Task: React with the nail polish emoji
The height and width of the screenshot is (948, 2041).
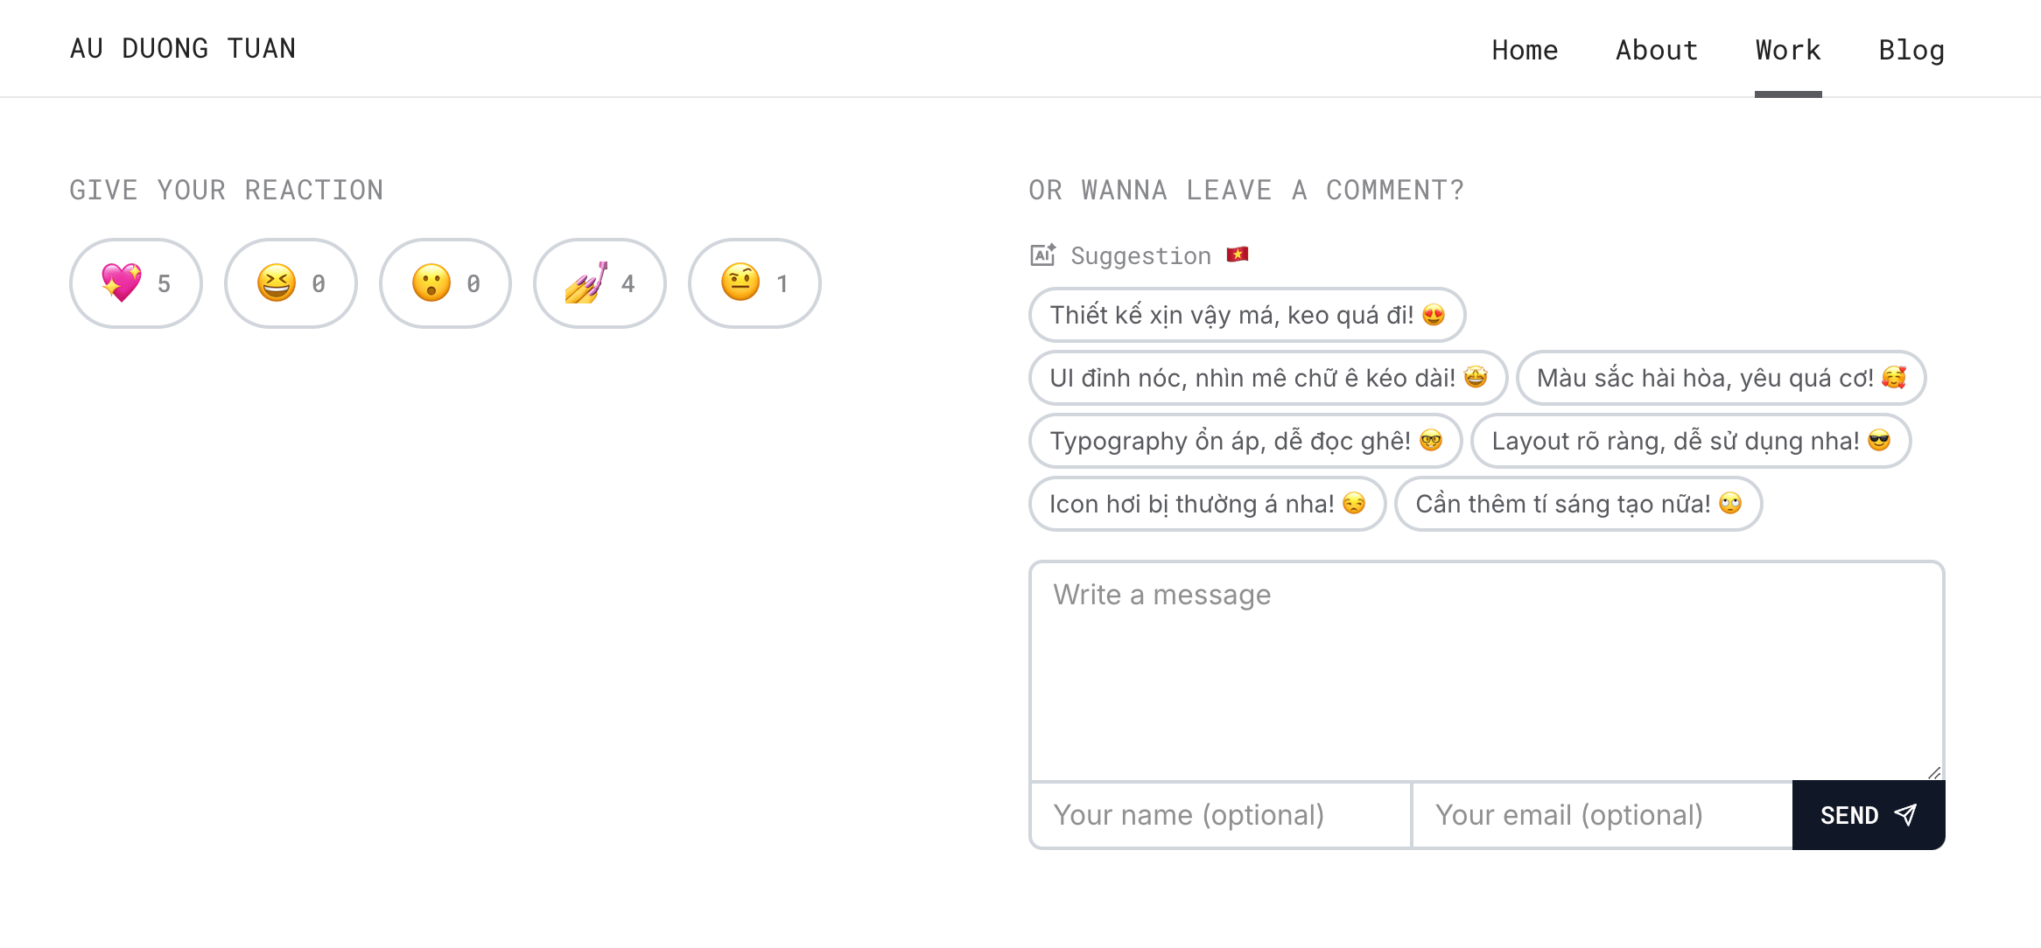Action: (x=600, y=283)
